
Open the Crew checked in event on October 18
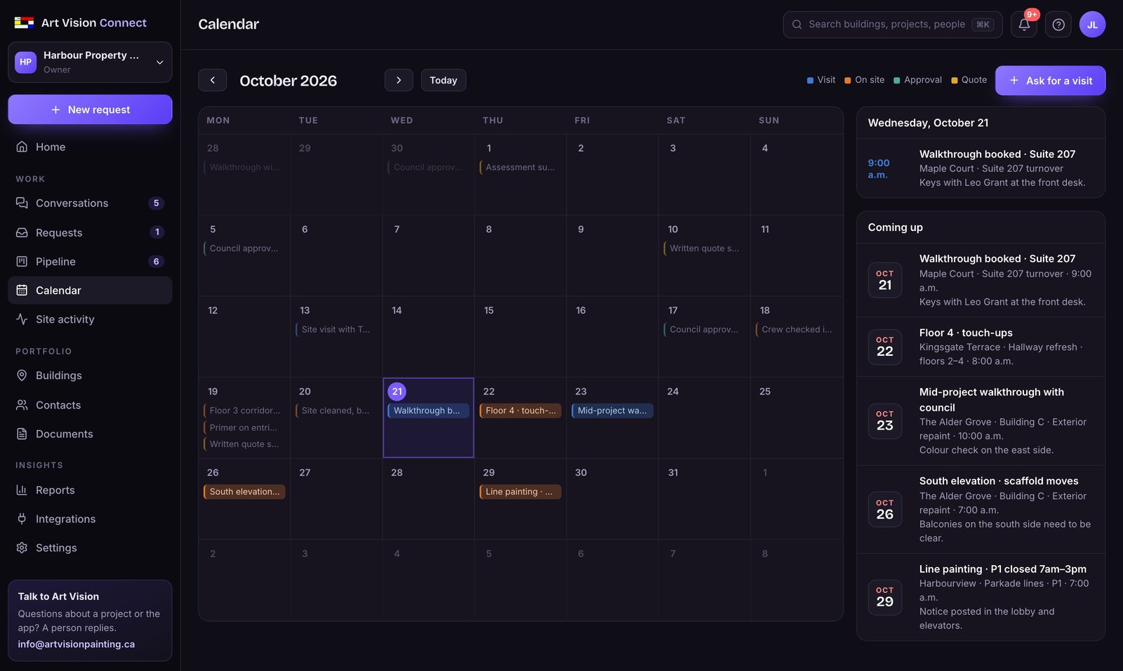pyautogui.click(x=797, y=329)
